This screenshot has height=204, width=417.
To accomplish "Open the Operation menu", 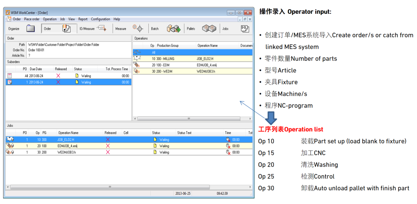I will point(50,19).
